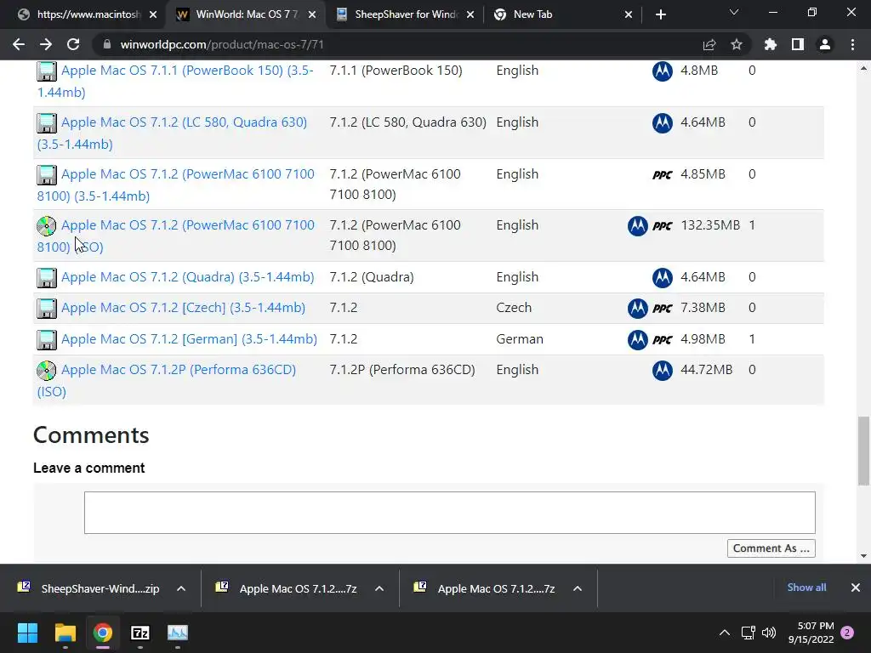Click Show all downloads
The height and width of the screenshot is (653, 871).
point(806,588)
